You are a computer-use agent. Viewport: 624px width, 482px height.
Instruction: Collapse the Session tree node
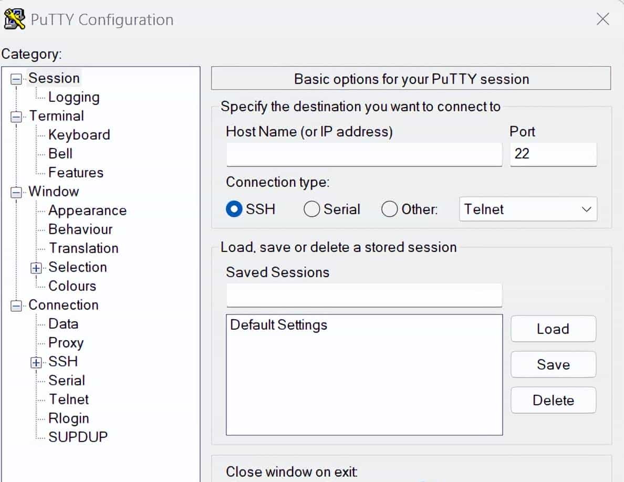click(x=17, y=79)
